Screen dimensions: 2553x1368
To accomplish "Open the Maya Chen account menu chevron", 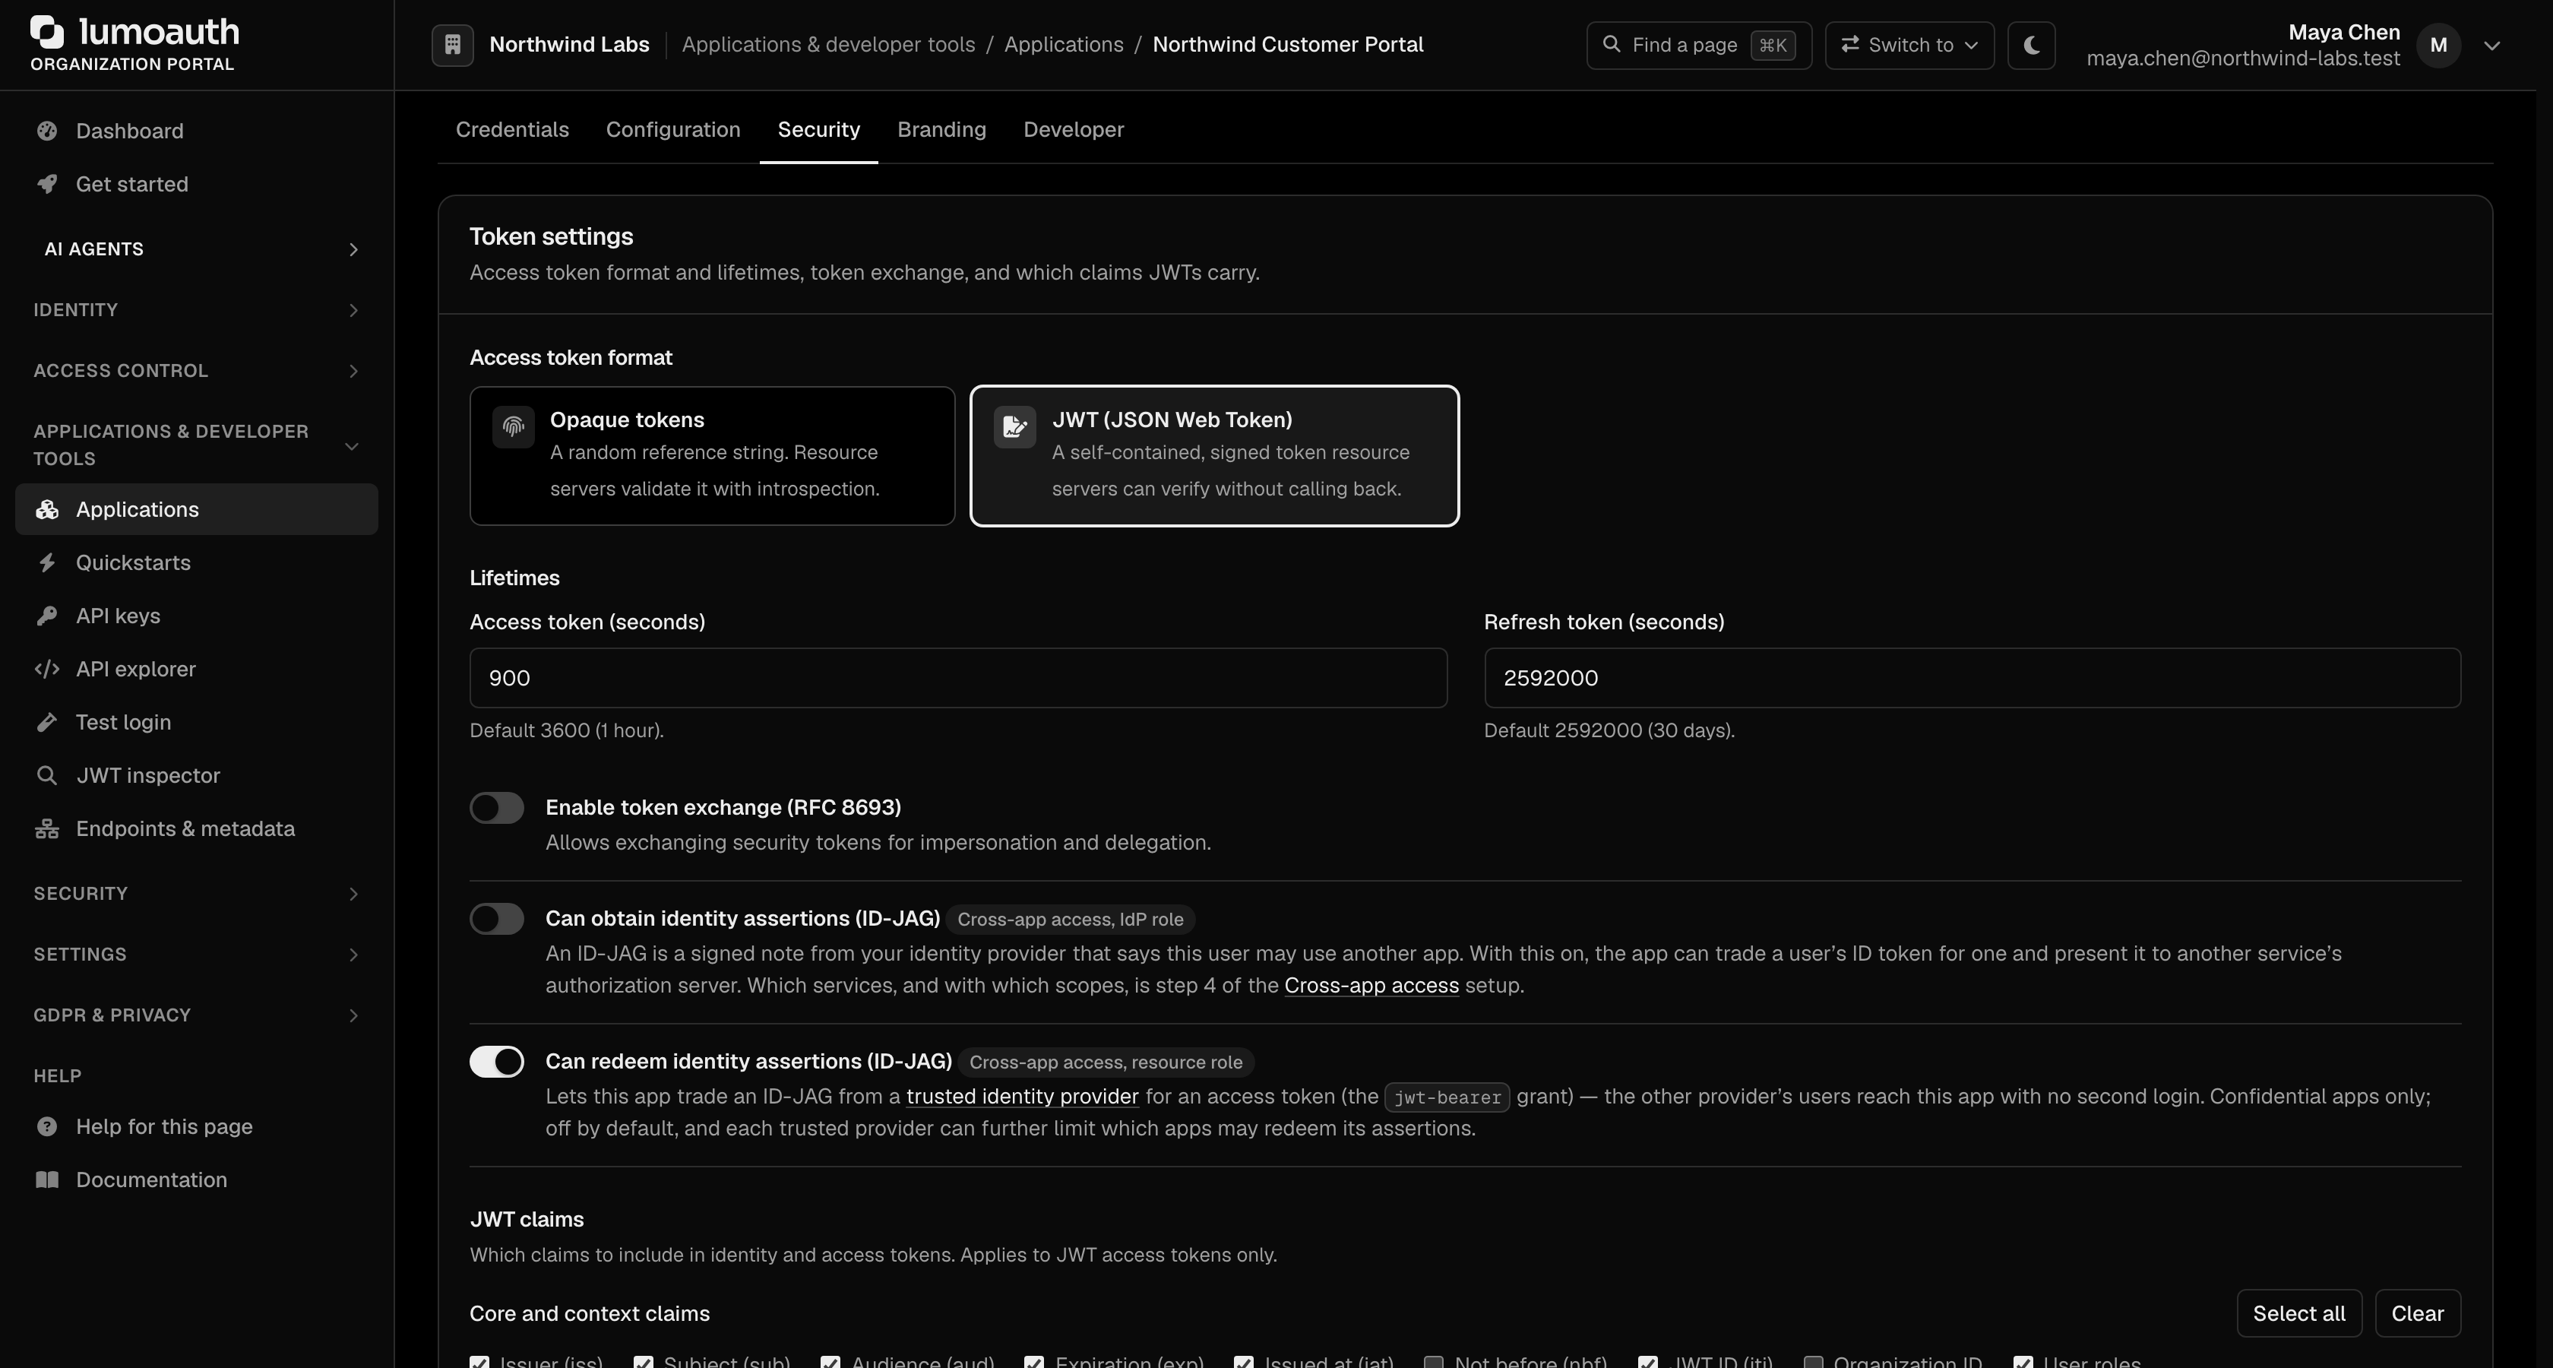I will pos(2491,46).
